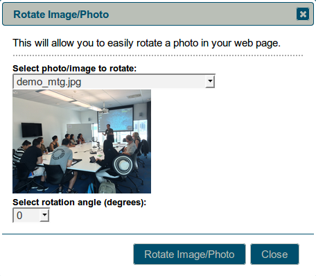Image resolution: width=316 pixels, height=276 pixels.
Task: Close the dialog using the X icon
Action: tap(303, 14)
